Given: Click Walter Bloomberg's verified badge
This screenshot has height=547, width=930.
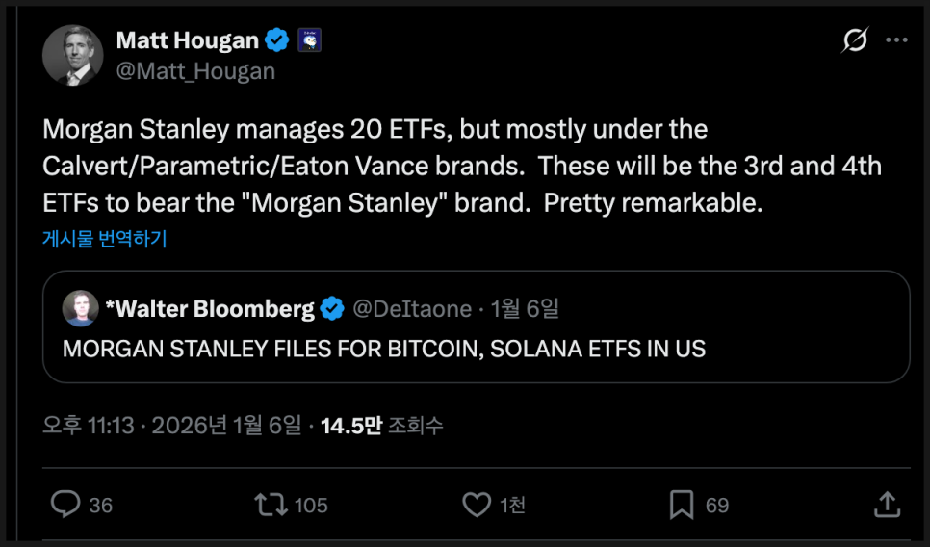Looking at the screenshot, I should 333,308.
